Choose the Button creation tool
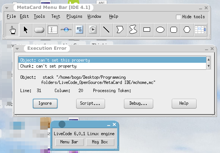This screenshot has width=220, height=153. (x=39, y=30)
